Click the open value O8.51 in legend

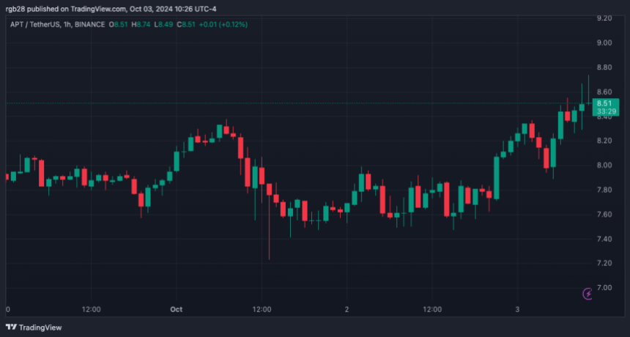119,24
